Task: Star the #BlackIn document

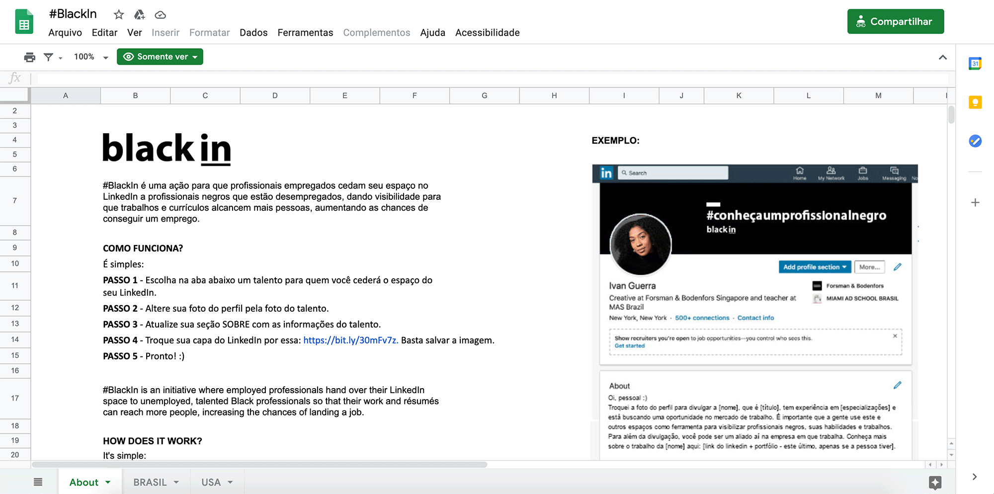Action: pos(118,14)
